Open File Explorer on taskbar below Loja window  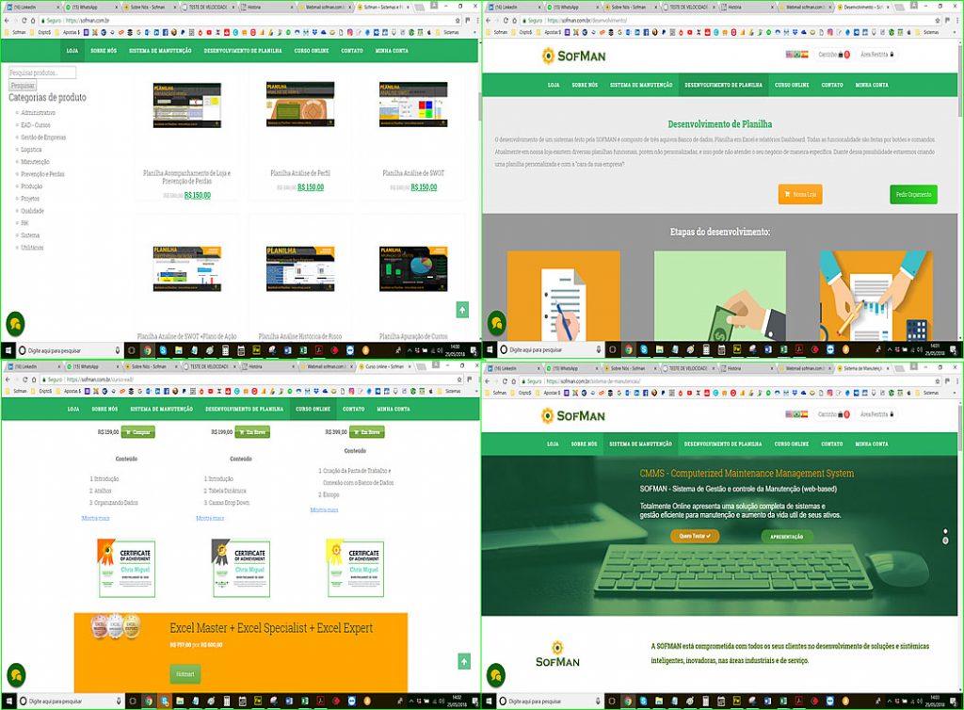(178, 350)
